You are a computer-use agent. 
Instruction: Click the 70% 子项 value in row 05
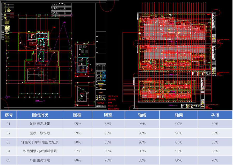(x=215, y=160)
